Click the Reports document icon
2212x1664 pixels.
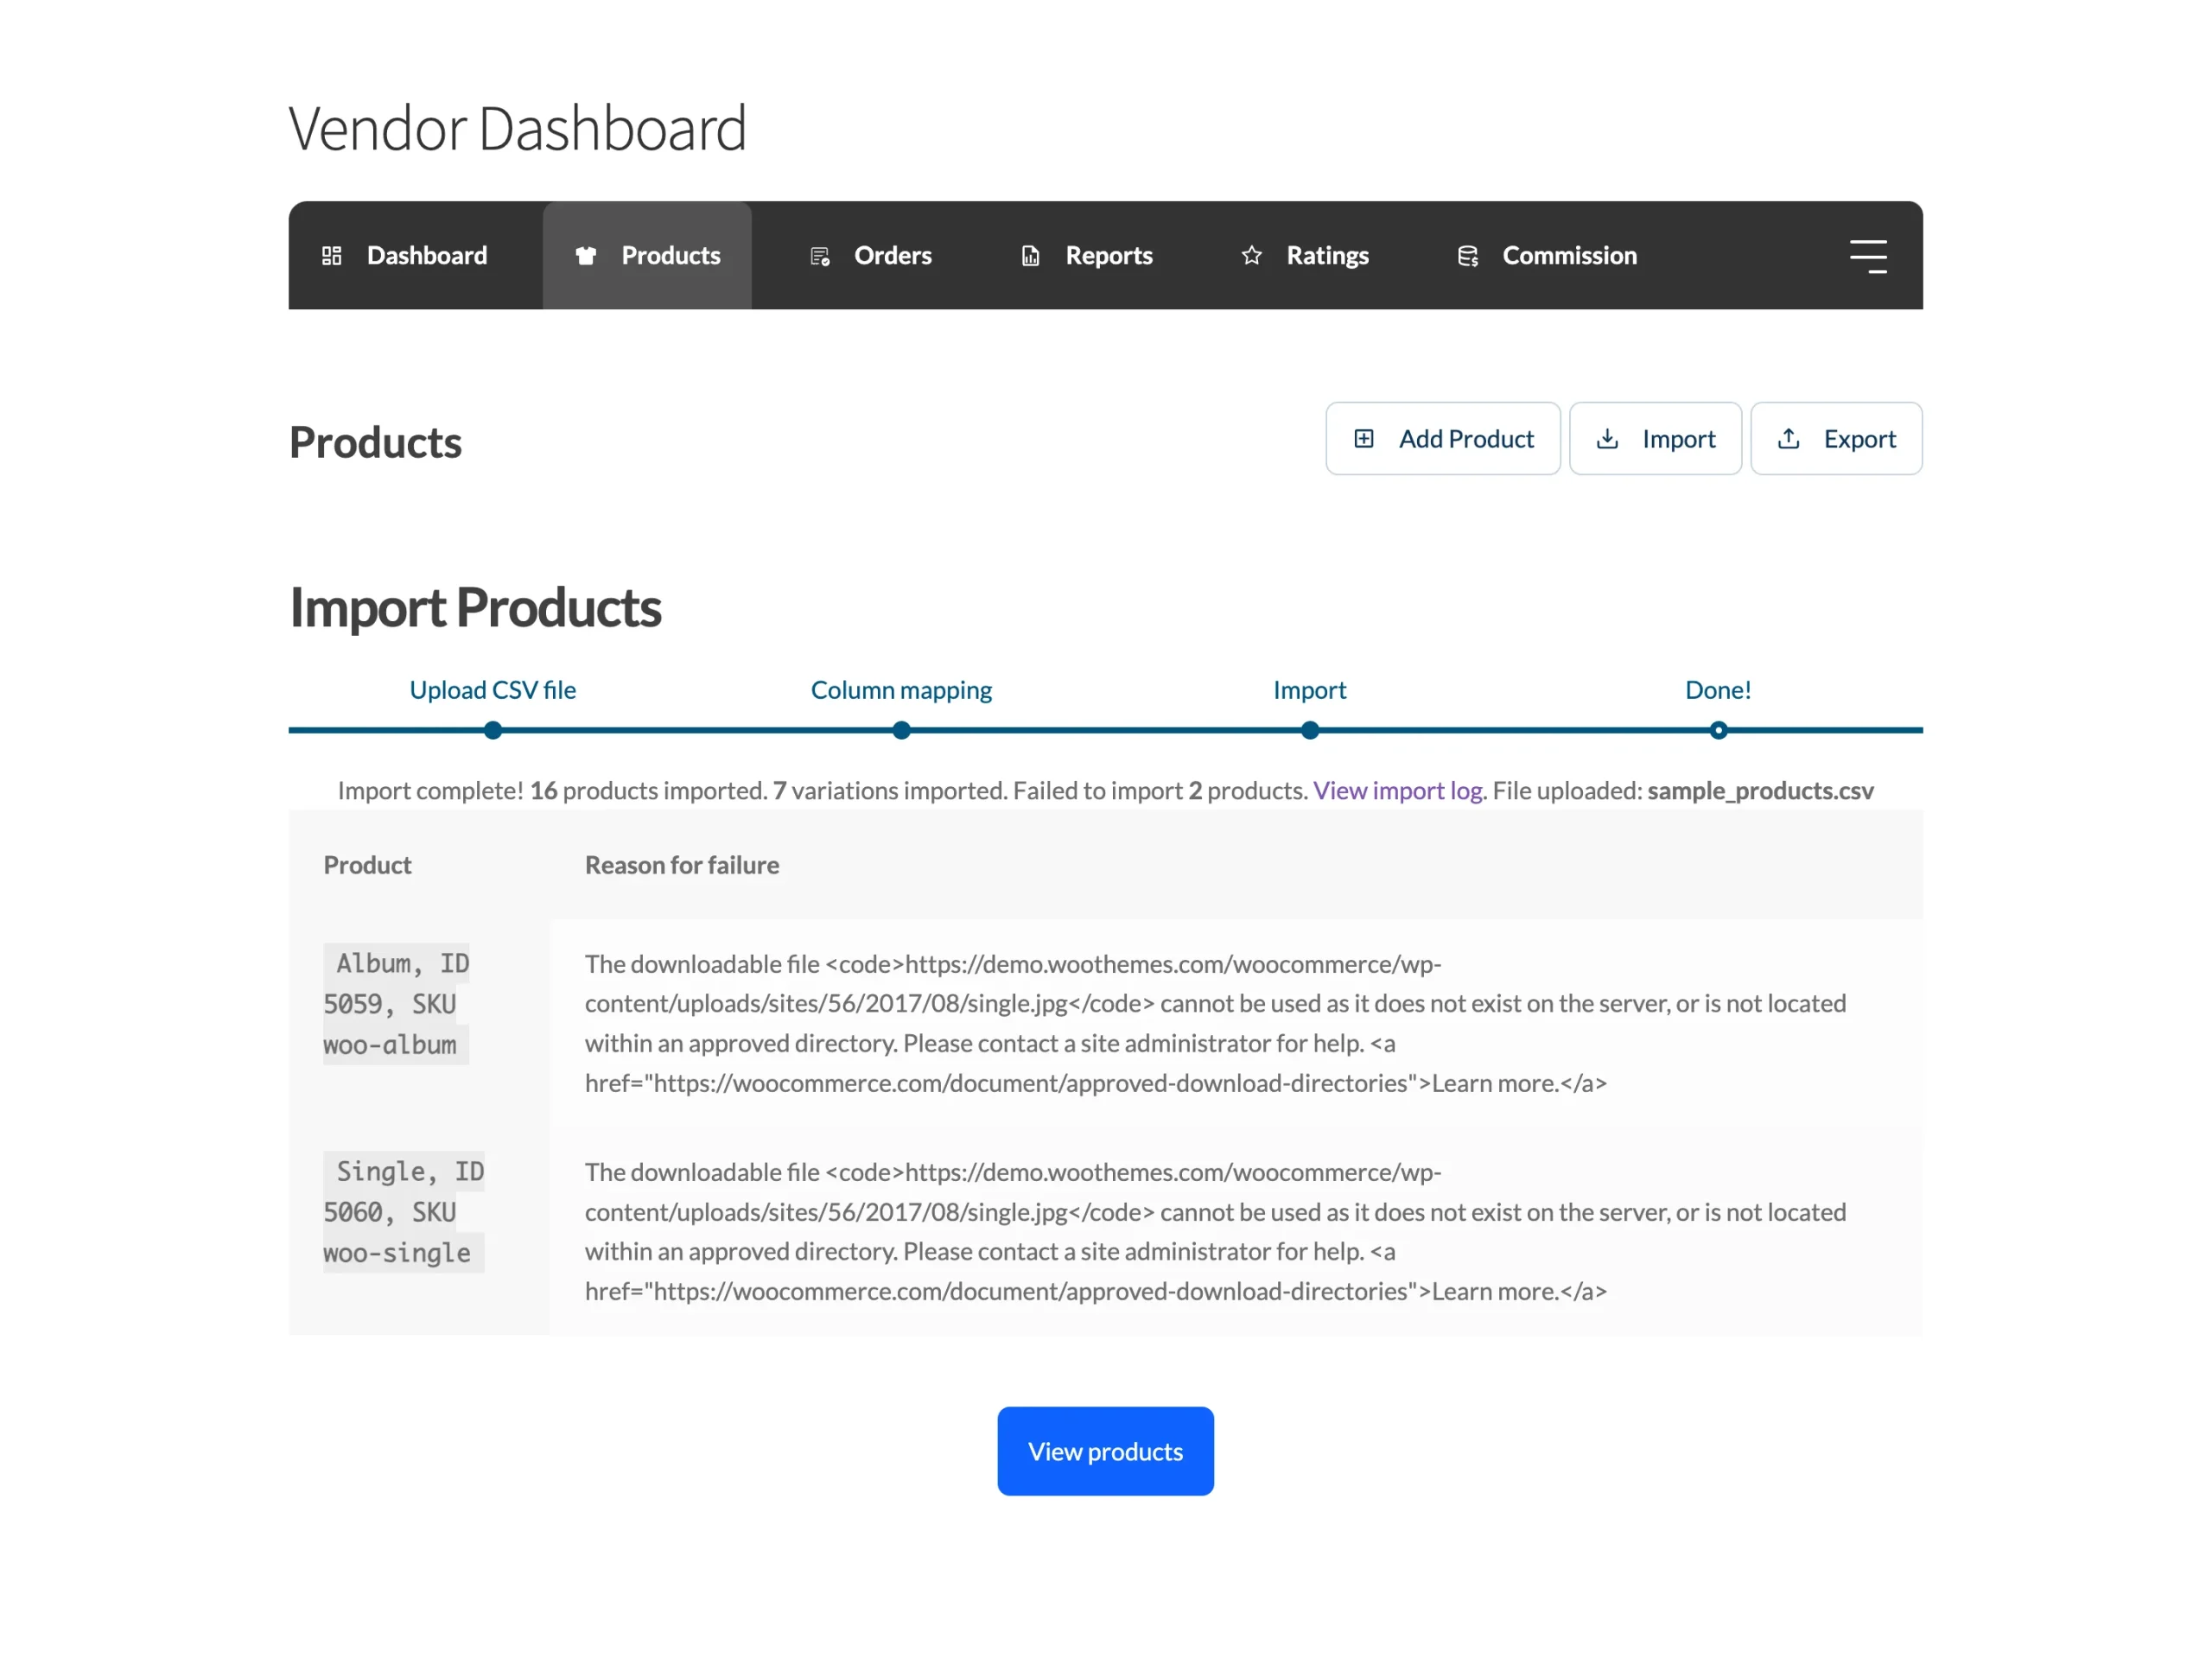coord(1031,257)
